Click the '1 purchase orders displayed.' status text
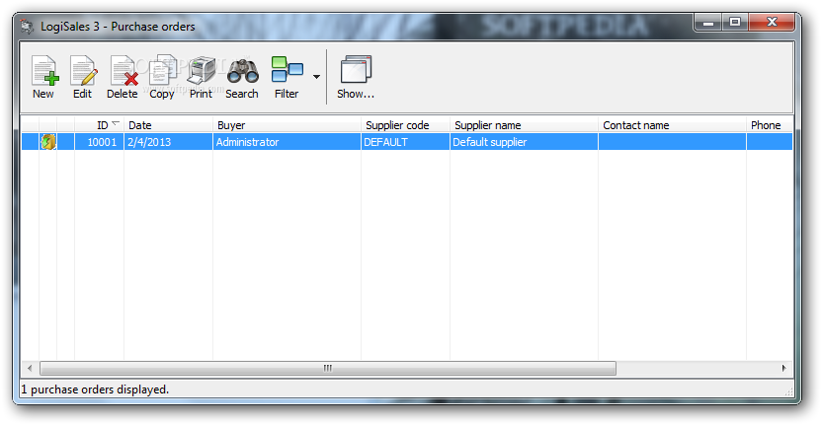The image size is (822, 425). pos(95,390)
